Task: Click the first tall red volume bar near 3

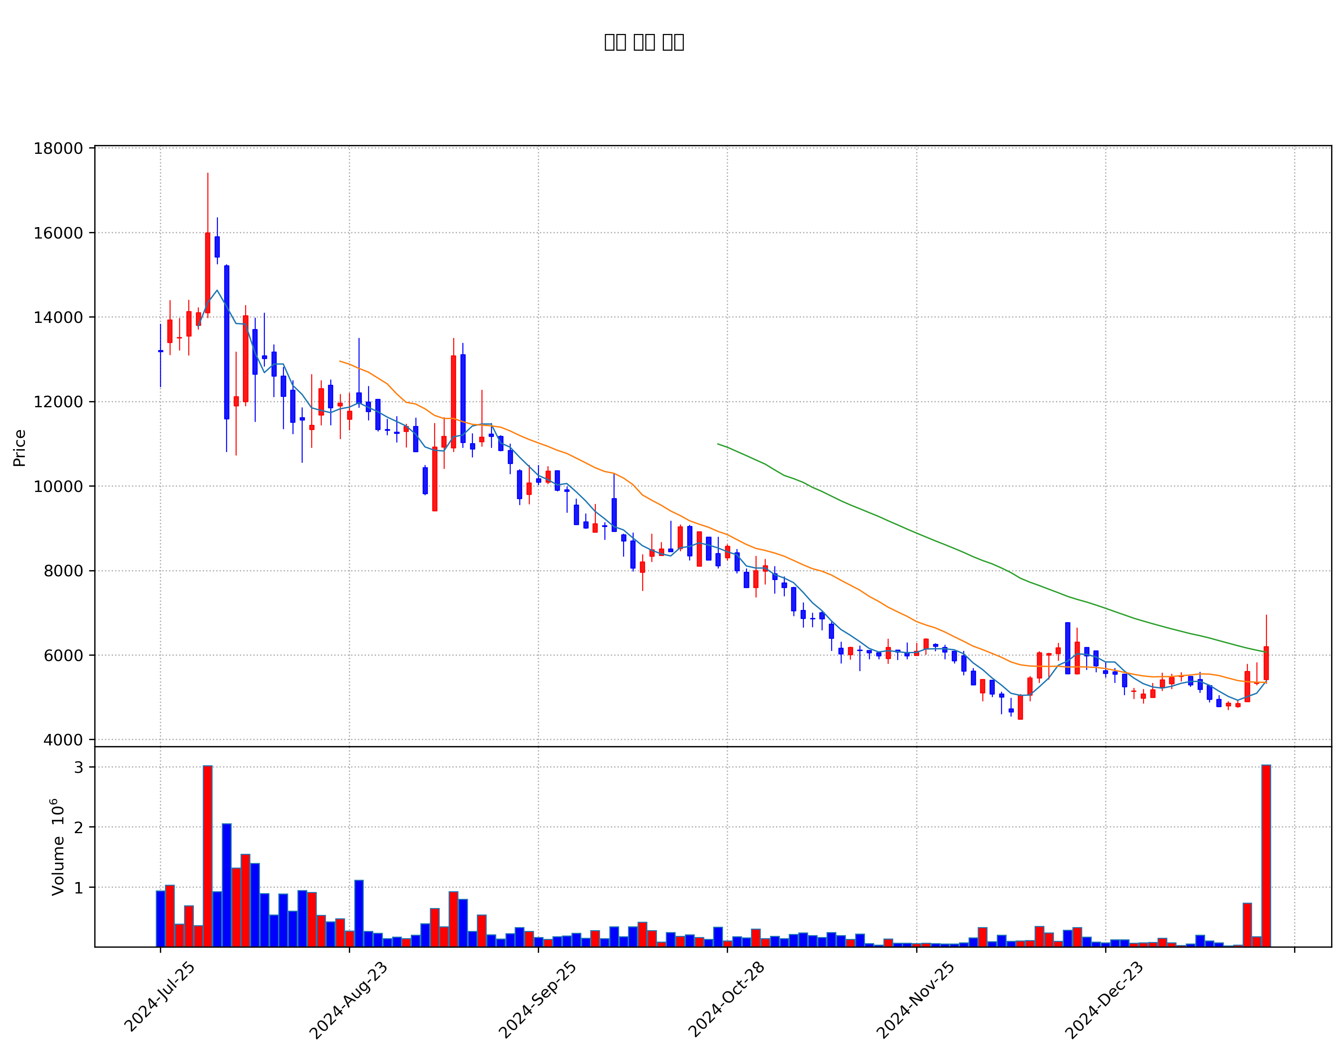Action: [x=208, y=856]
